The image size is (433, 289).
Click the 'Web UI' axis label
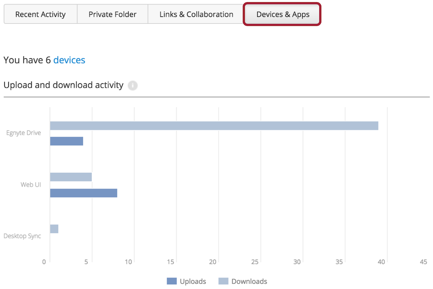(x=31, y=184)
